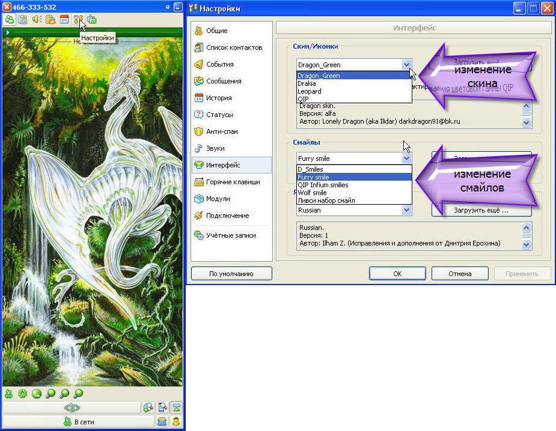
Task: Expand the Russian language dropdown
Action: [x=406, y=210]
